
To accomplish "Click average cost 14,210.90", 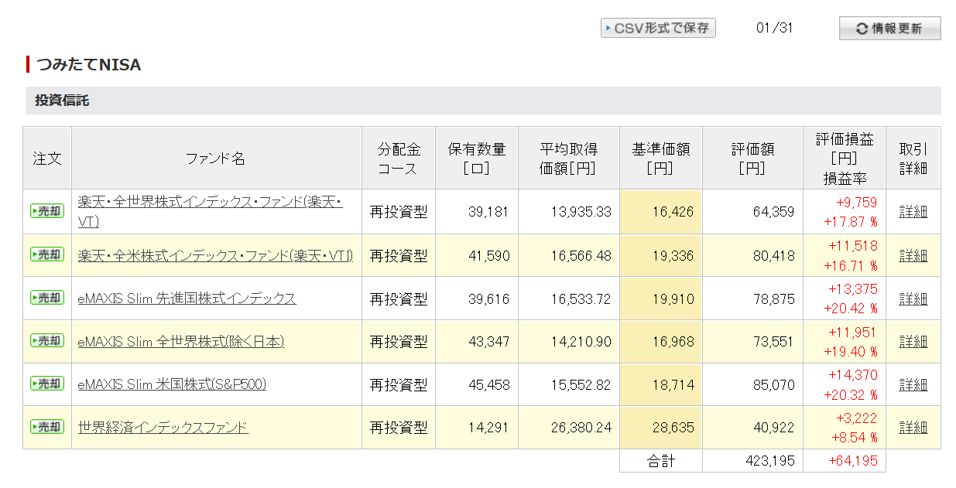I will 581,341.
